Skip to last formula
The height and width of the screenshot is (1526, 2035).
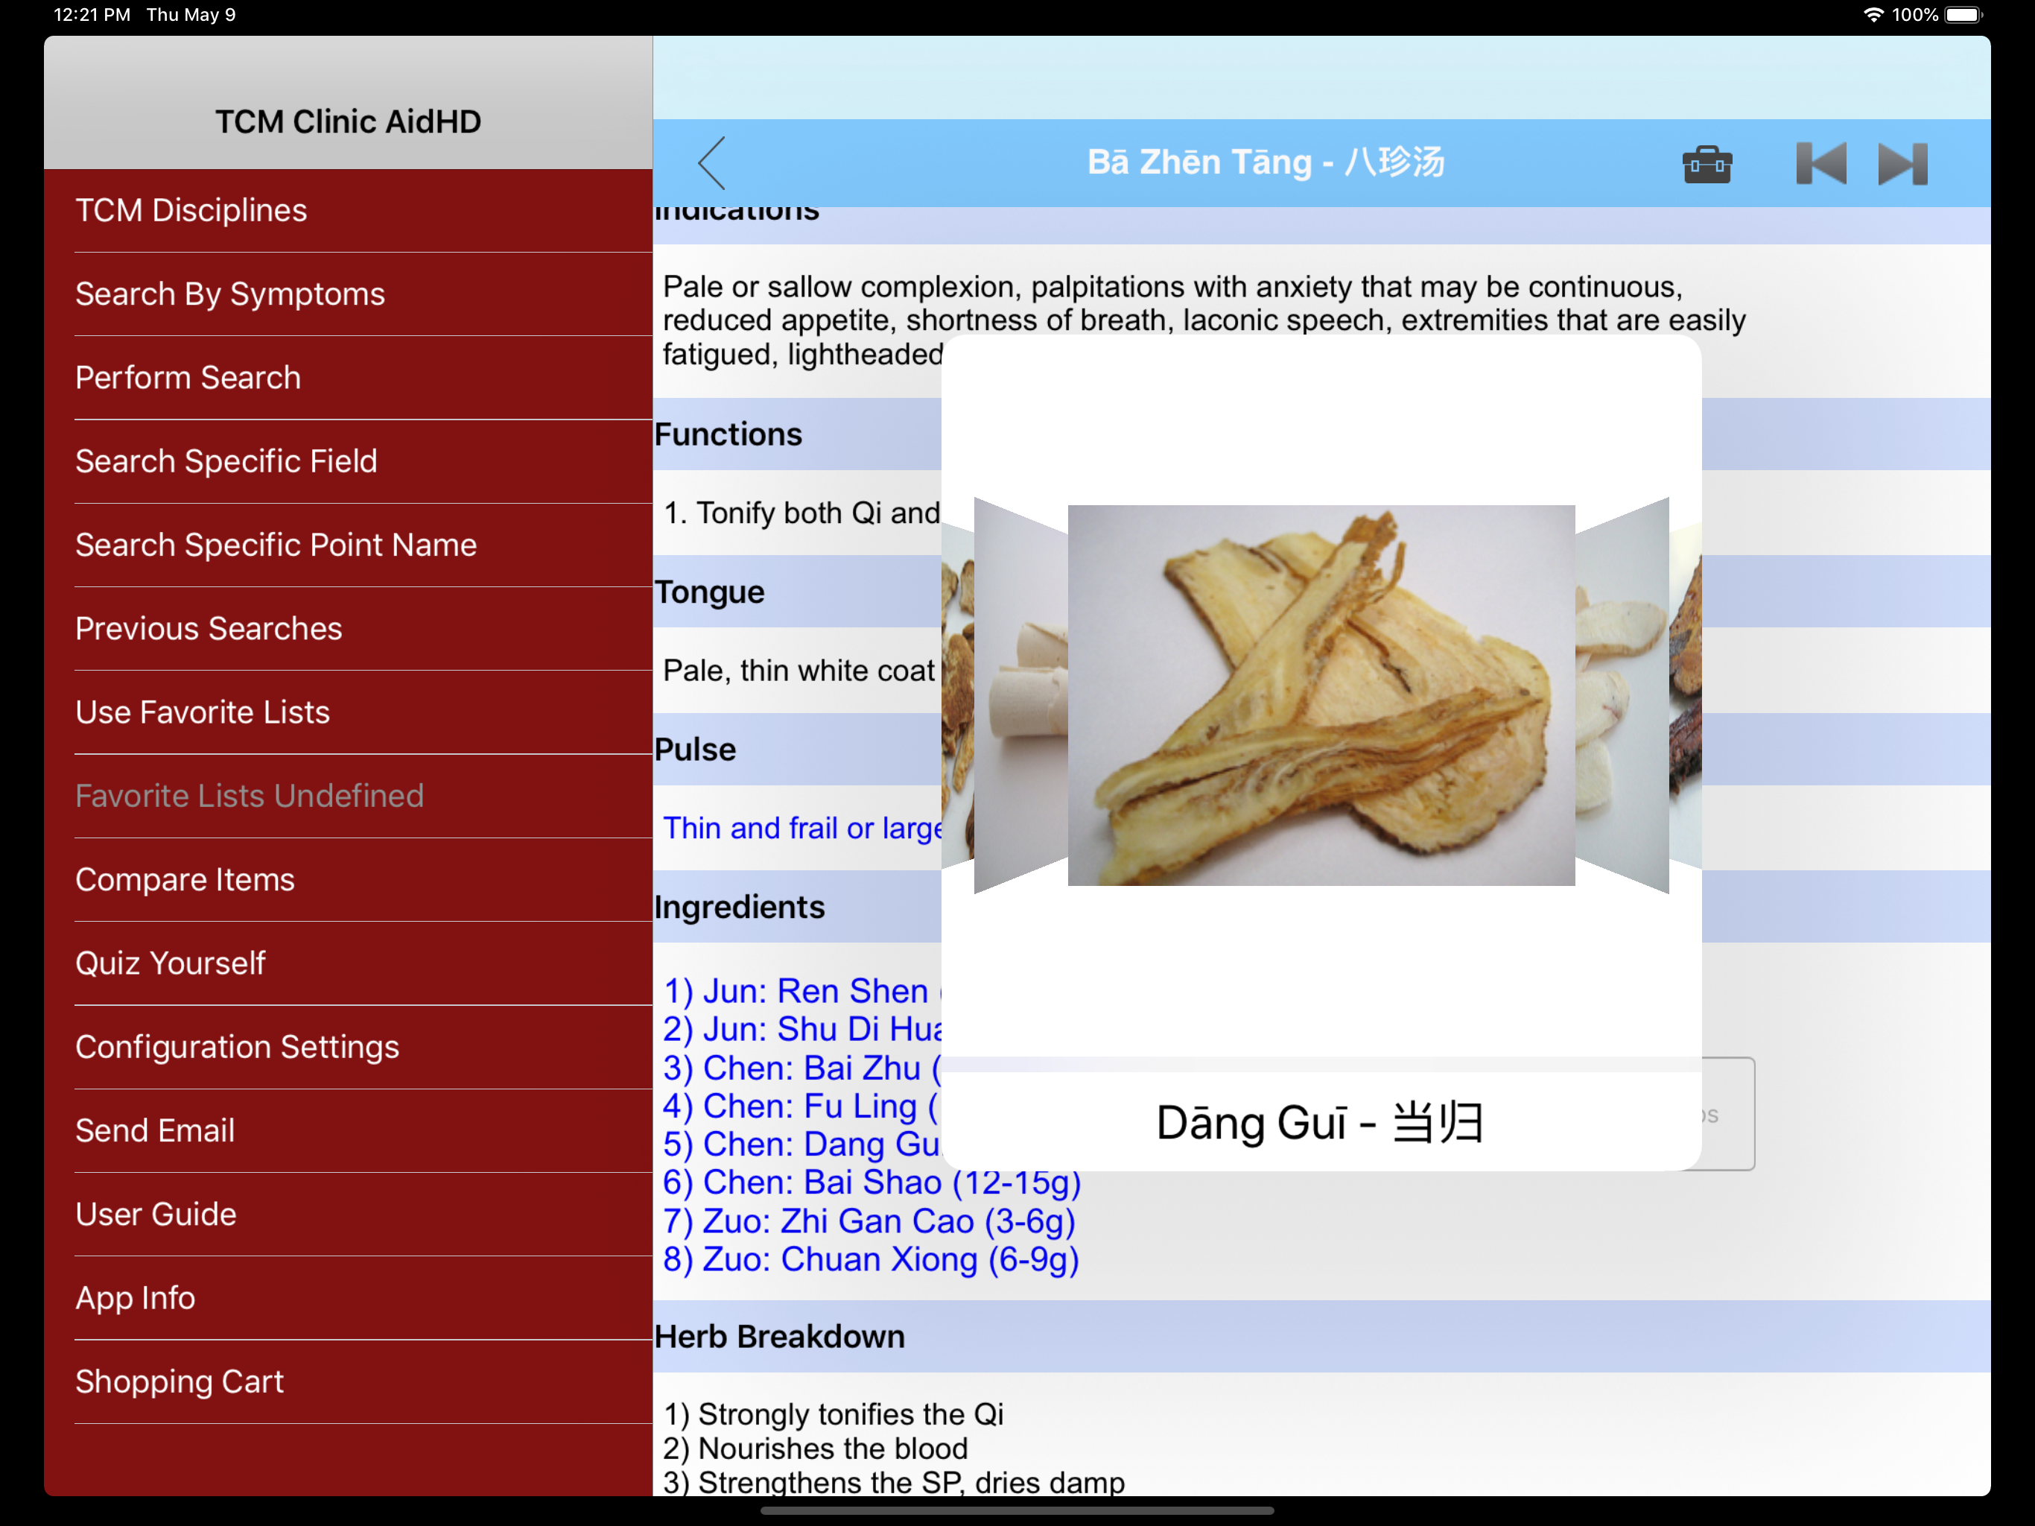1902,164
